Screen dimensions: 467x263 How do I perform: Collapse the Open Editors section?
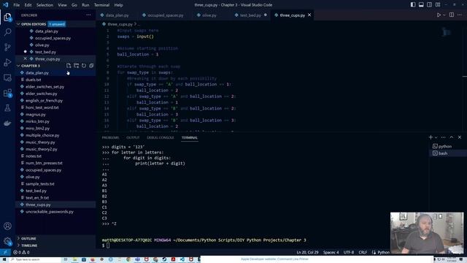34,24
